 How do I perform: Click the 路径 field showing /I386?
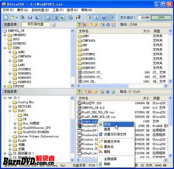pyautogui.click(x=150, y=25)
